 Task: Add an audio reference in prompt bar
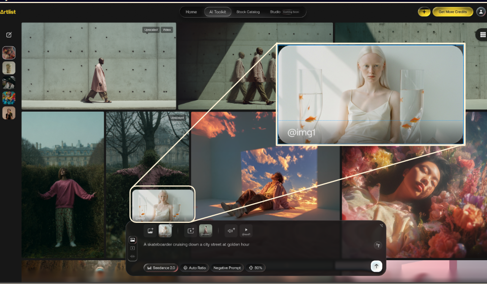point(231,230)
